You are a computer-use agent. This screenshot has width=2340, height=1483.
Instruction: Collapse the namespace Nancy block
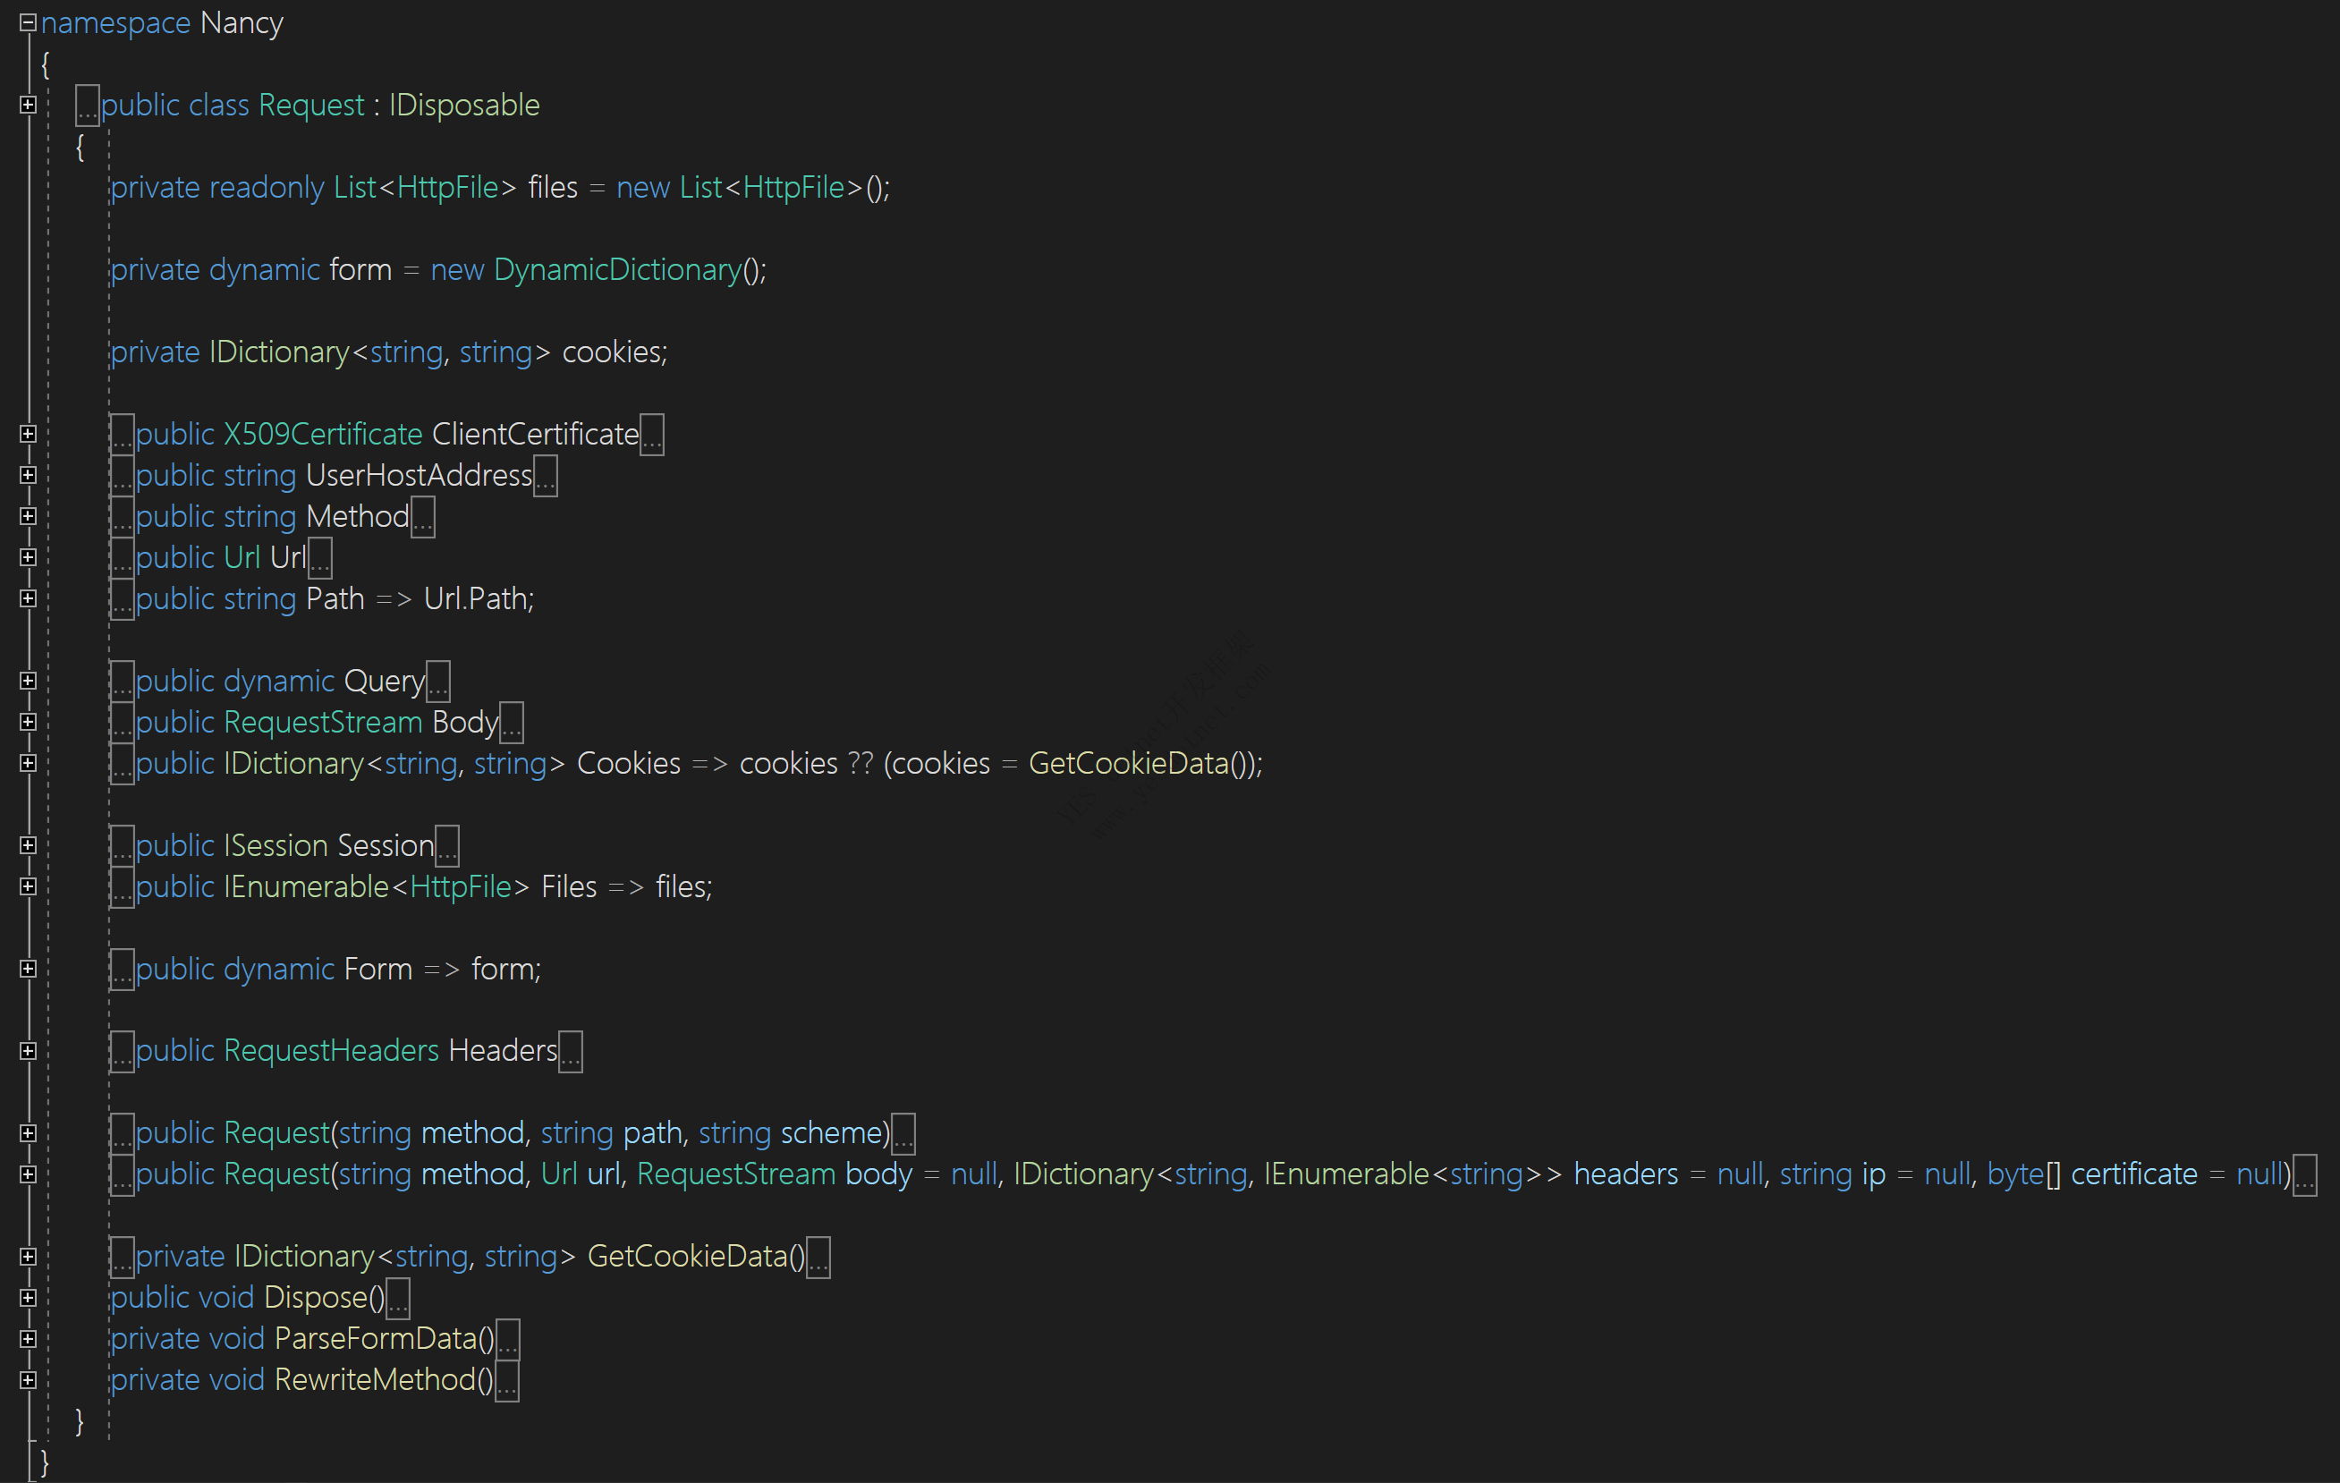pyautogui.click(x=29, y=21)
